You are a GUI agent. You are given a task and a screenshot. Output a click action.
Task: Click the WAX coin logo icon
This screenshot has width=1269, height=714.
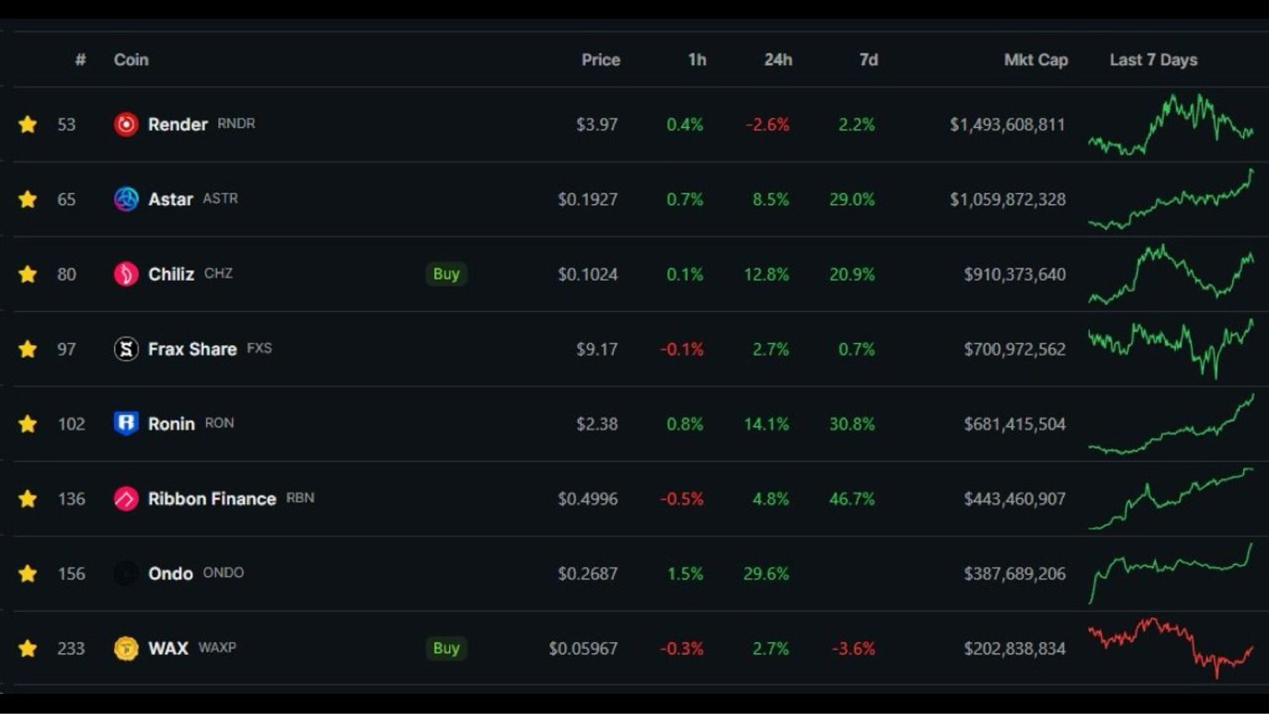click(x=126, y=649)
